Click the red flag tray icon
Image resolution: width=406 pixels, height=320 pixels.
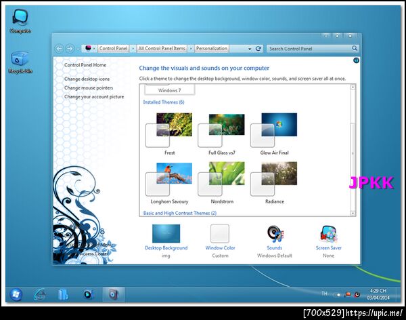tap(348, 294)
